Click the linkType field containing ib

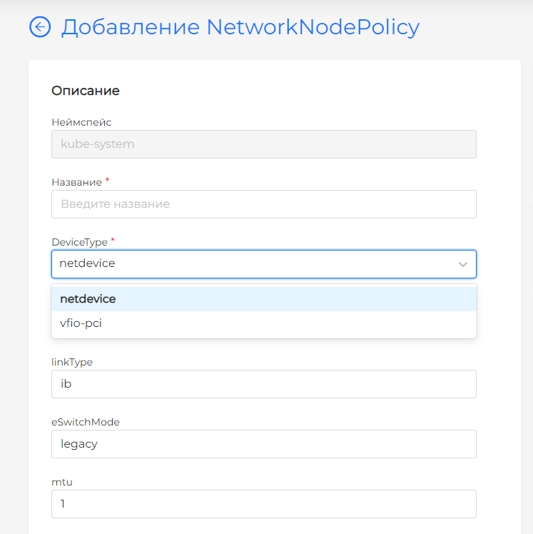[x=263, y=384]
